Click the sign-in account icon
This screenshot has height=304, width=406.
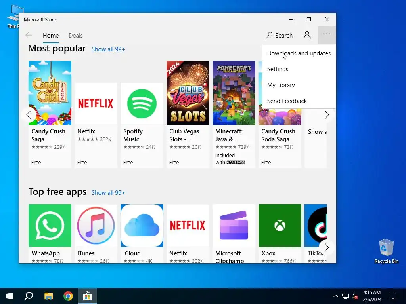click(308, 35)
